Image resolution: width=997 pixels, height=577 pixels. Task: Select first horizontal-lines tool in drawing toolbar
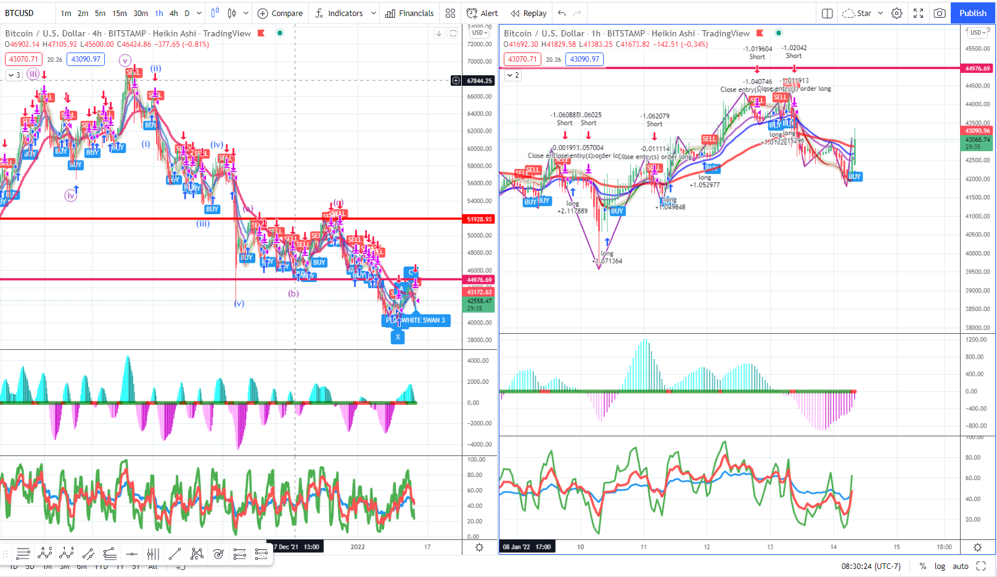pyautogui.click(x=23, y=554)
